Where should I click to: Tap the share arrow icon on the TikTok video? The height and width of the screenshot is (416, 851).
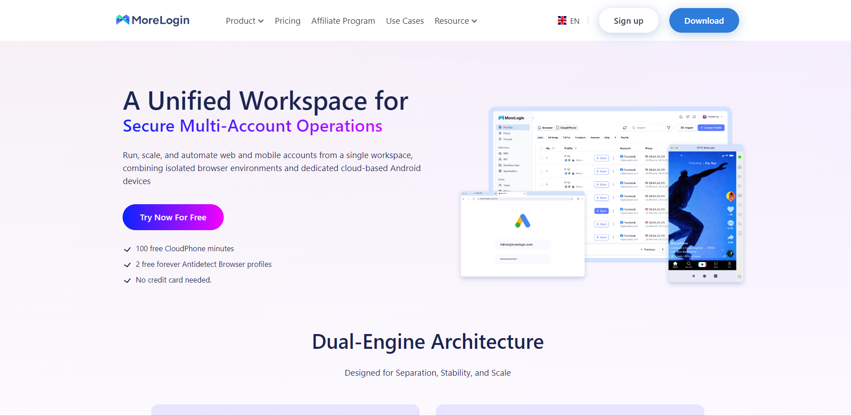pos(730,237)
